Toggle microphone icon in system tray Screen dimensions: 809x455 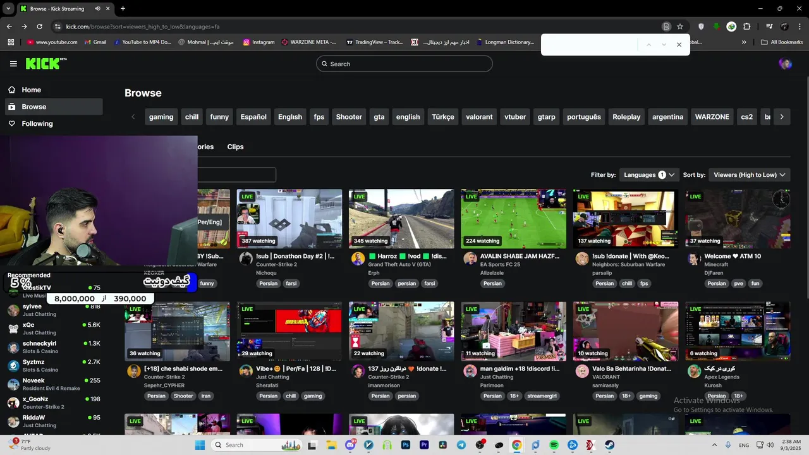(728, 445)
